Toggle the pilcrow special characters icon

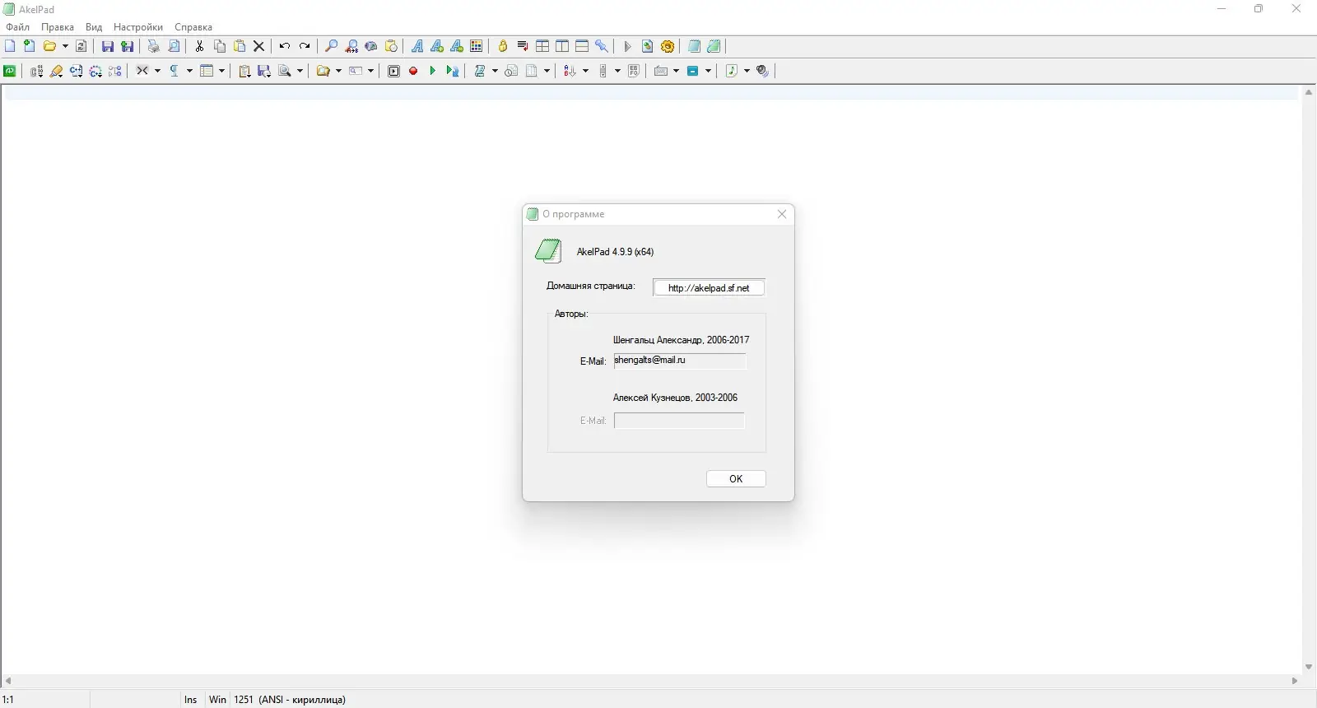click(175, 71)
